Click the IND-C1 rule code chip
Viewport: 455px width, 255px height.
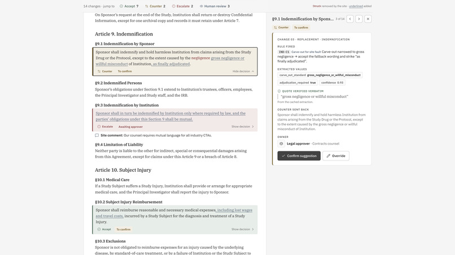tap(284, 52)
